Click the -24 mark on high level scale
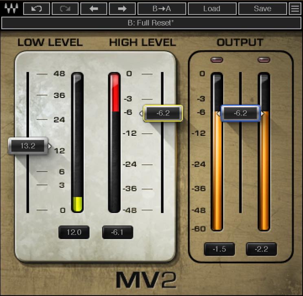The width and height of the screenshot is (303, 296). point(130,164)
